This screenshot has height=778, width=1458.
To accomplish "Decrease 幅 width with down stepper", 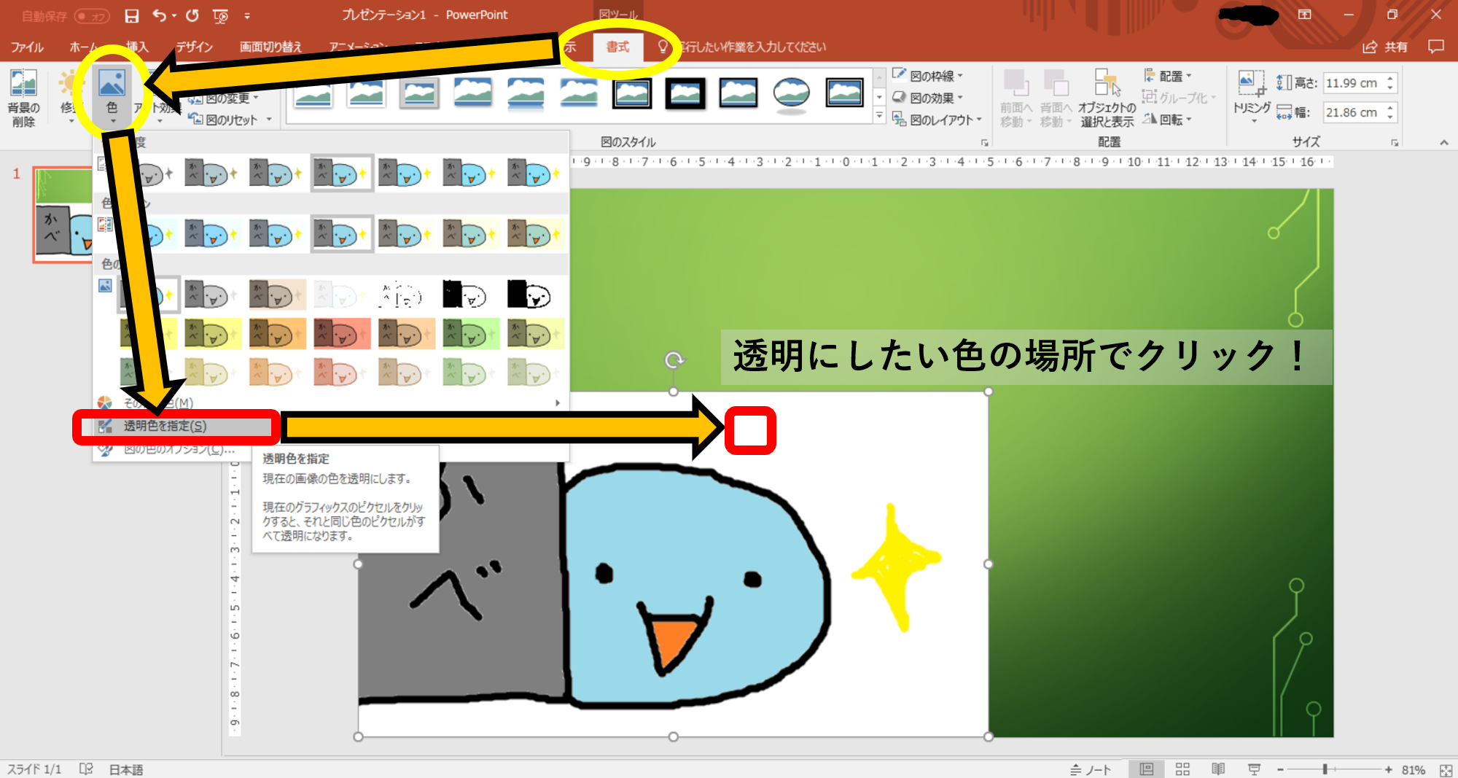I will point(1390,117).
